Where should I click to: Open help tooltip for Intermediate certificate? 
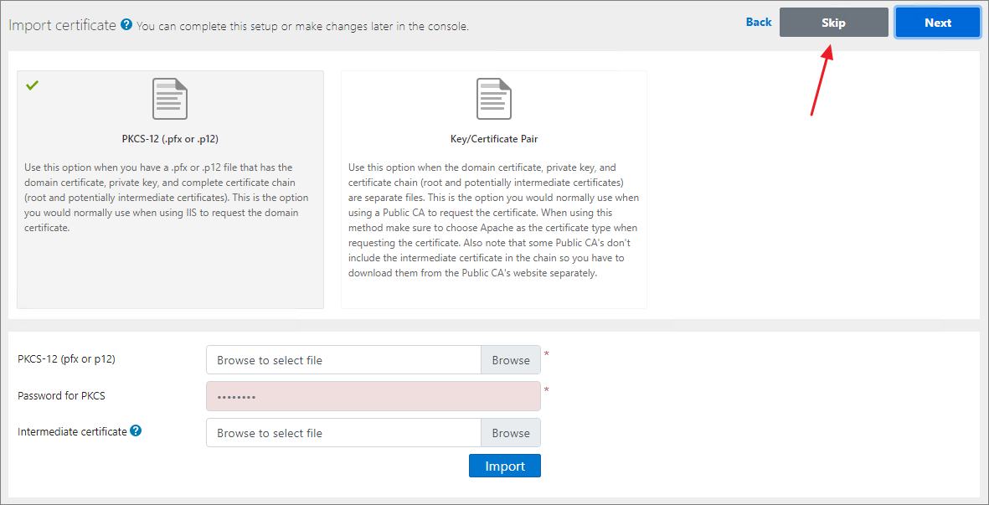point(136,431)
